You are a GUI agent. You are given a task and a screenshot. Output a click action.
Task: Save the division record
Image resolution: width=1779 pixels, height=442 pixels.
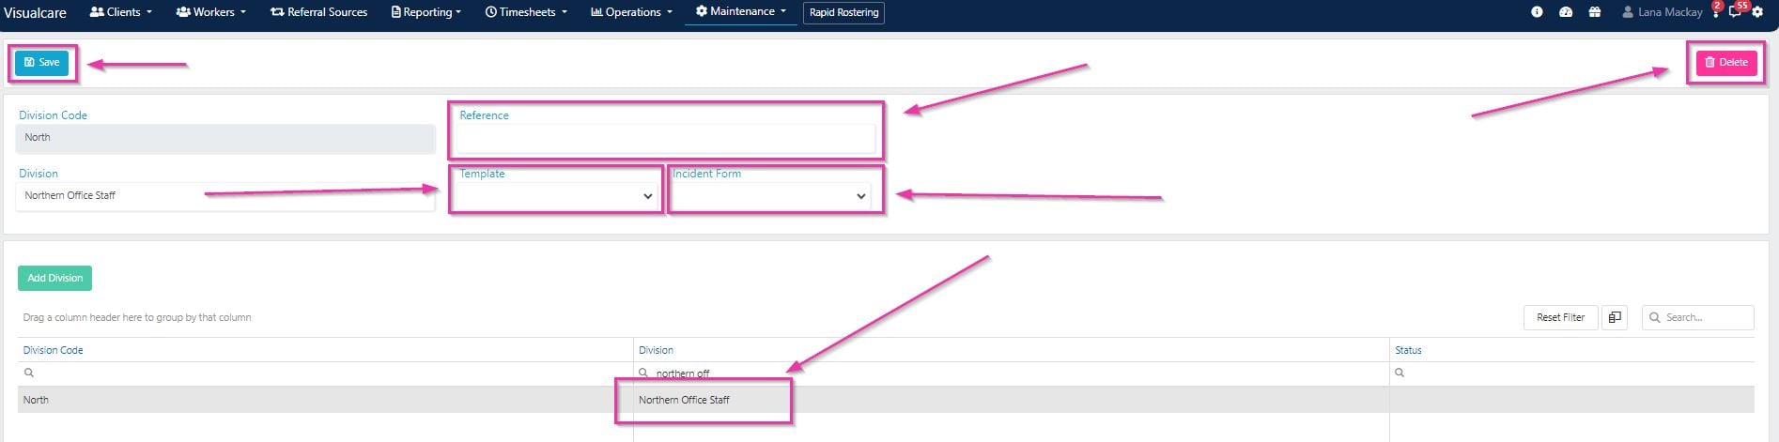[x=42, y=62]
